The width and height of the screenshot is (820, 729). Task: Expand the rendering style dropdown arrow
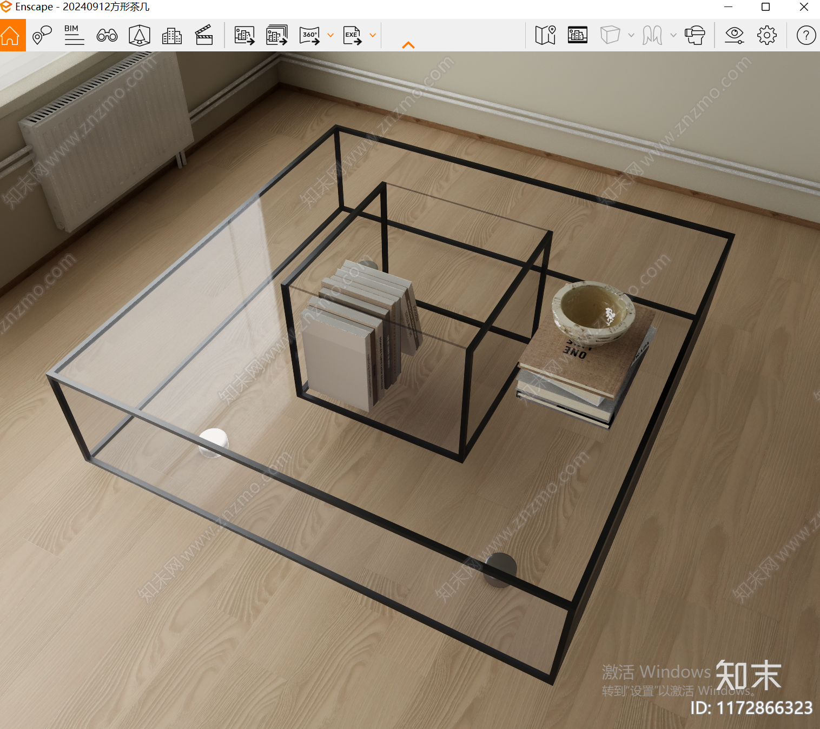(x=631, y=35)
